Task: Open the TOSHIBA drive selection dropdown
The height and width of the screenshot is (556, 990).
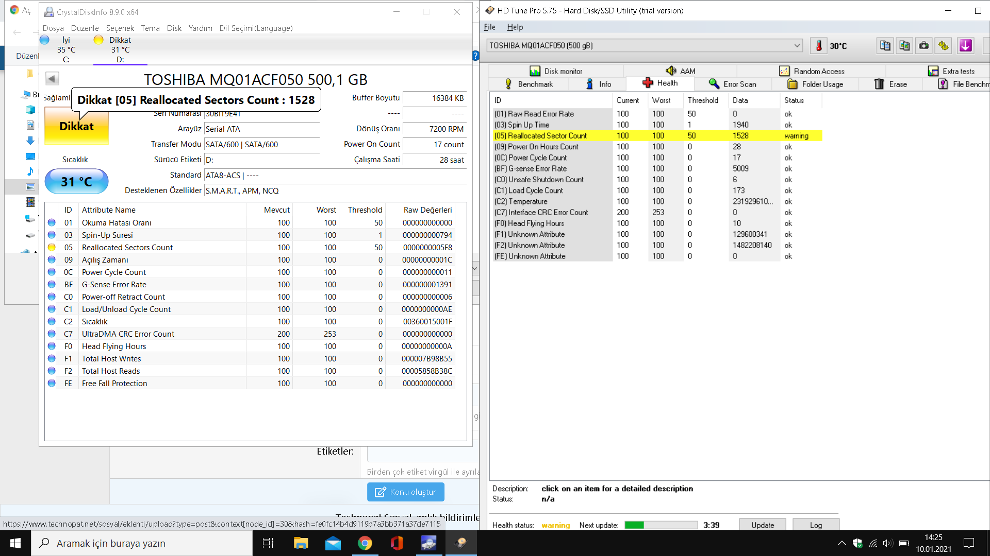Action: coord(797,46)
